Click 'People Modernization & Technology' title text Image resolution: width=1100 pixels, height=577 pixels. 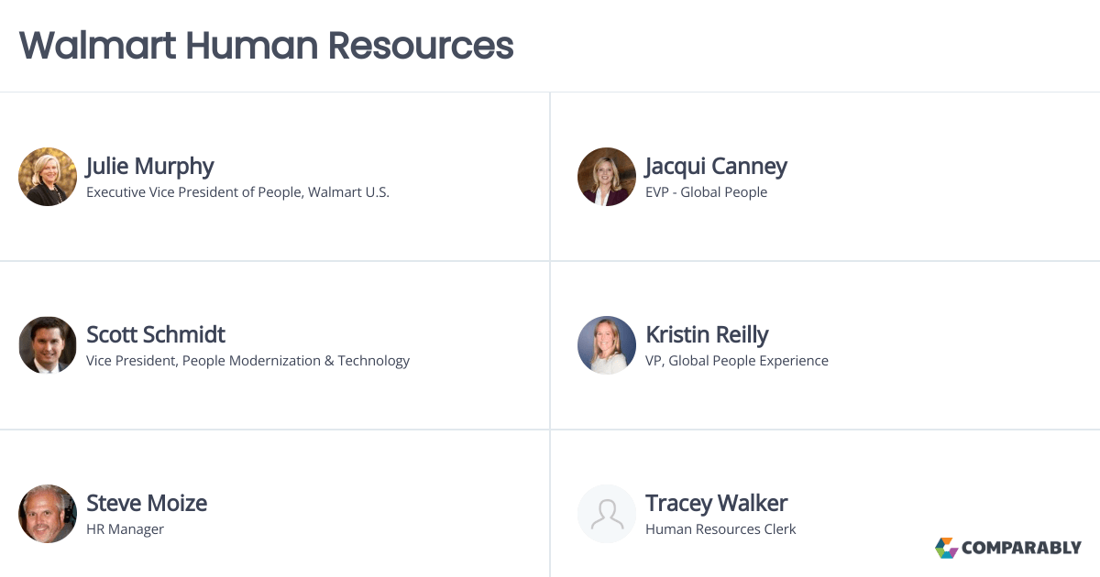[x=296, y=361]
